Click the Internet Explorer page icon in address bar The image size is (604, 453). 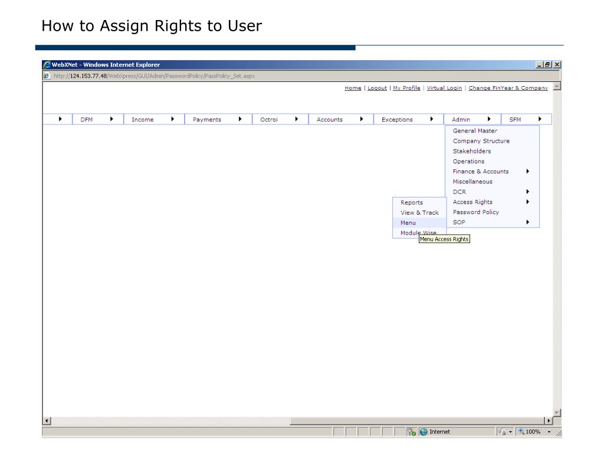pyautogui.click(x=47, y=75)
